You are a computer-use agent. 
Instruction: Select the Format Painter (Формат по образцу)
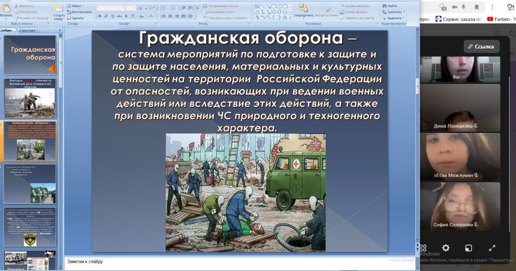[31, 18]
